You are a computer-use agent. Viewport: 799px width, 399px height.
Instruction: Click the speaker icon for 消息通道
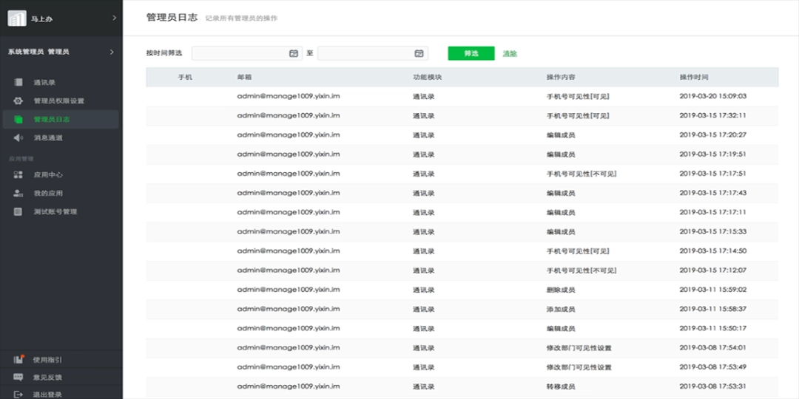[x=18, y=137]
